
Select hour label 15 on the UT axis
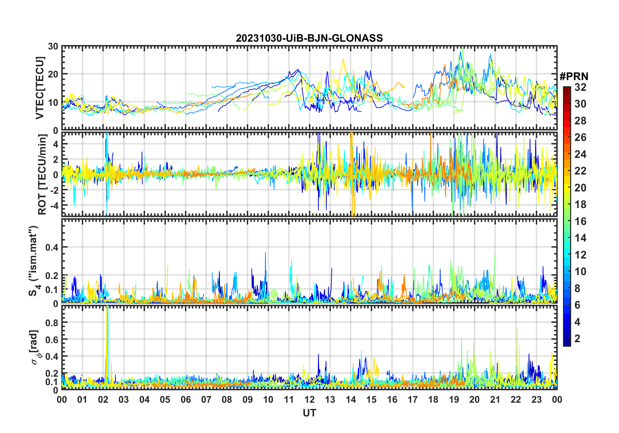pyautogui.click(x=371, y=400)
